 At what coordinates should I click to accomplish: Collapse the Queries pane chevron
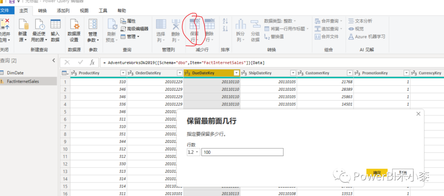pyautogui.click(x=54, y=60)
